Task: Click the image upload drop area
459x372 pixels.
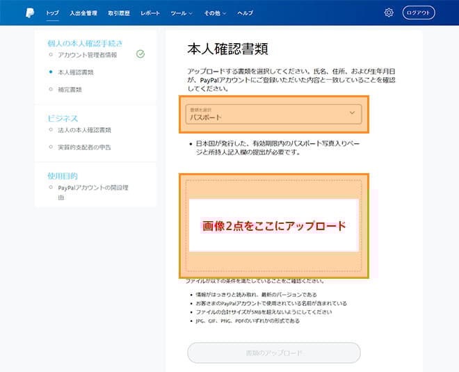Action: coord(273,226)
